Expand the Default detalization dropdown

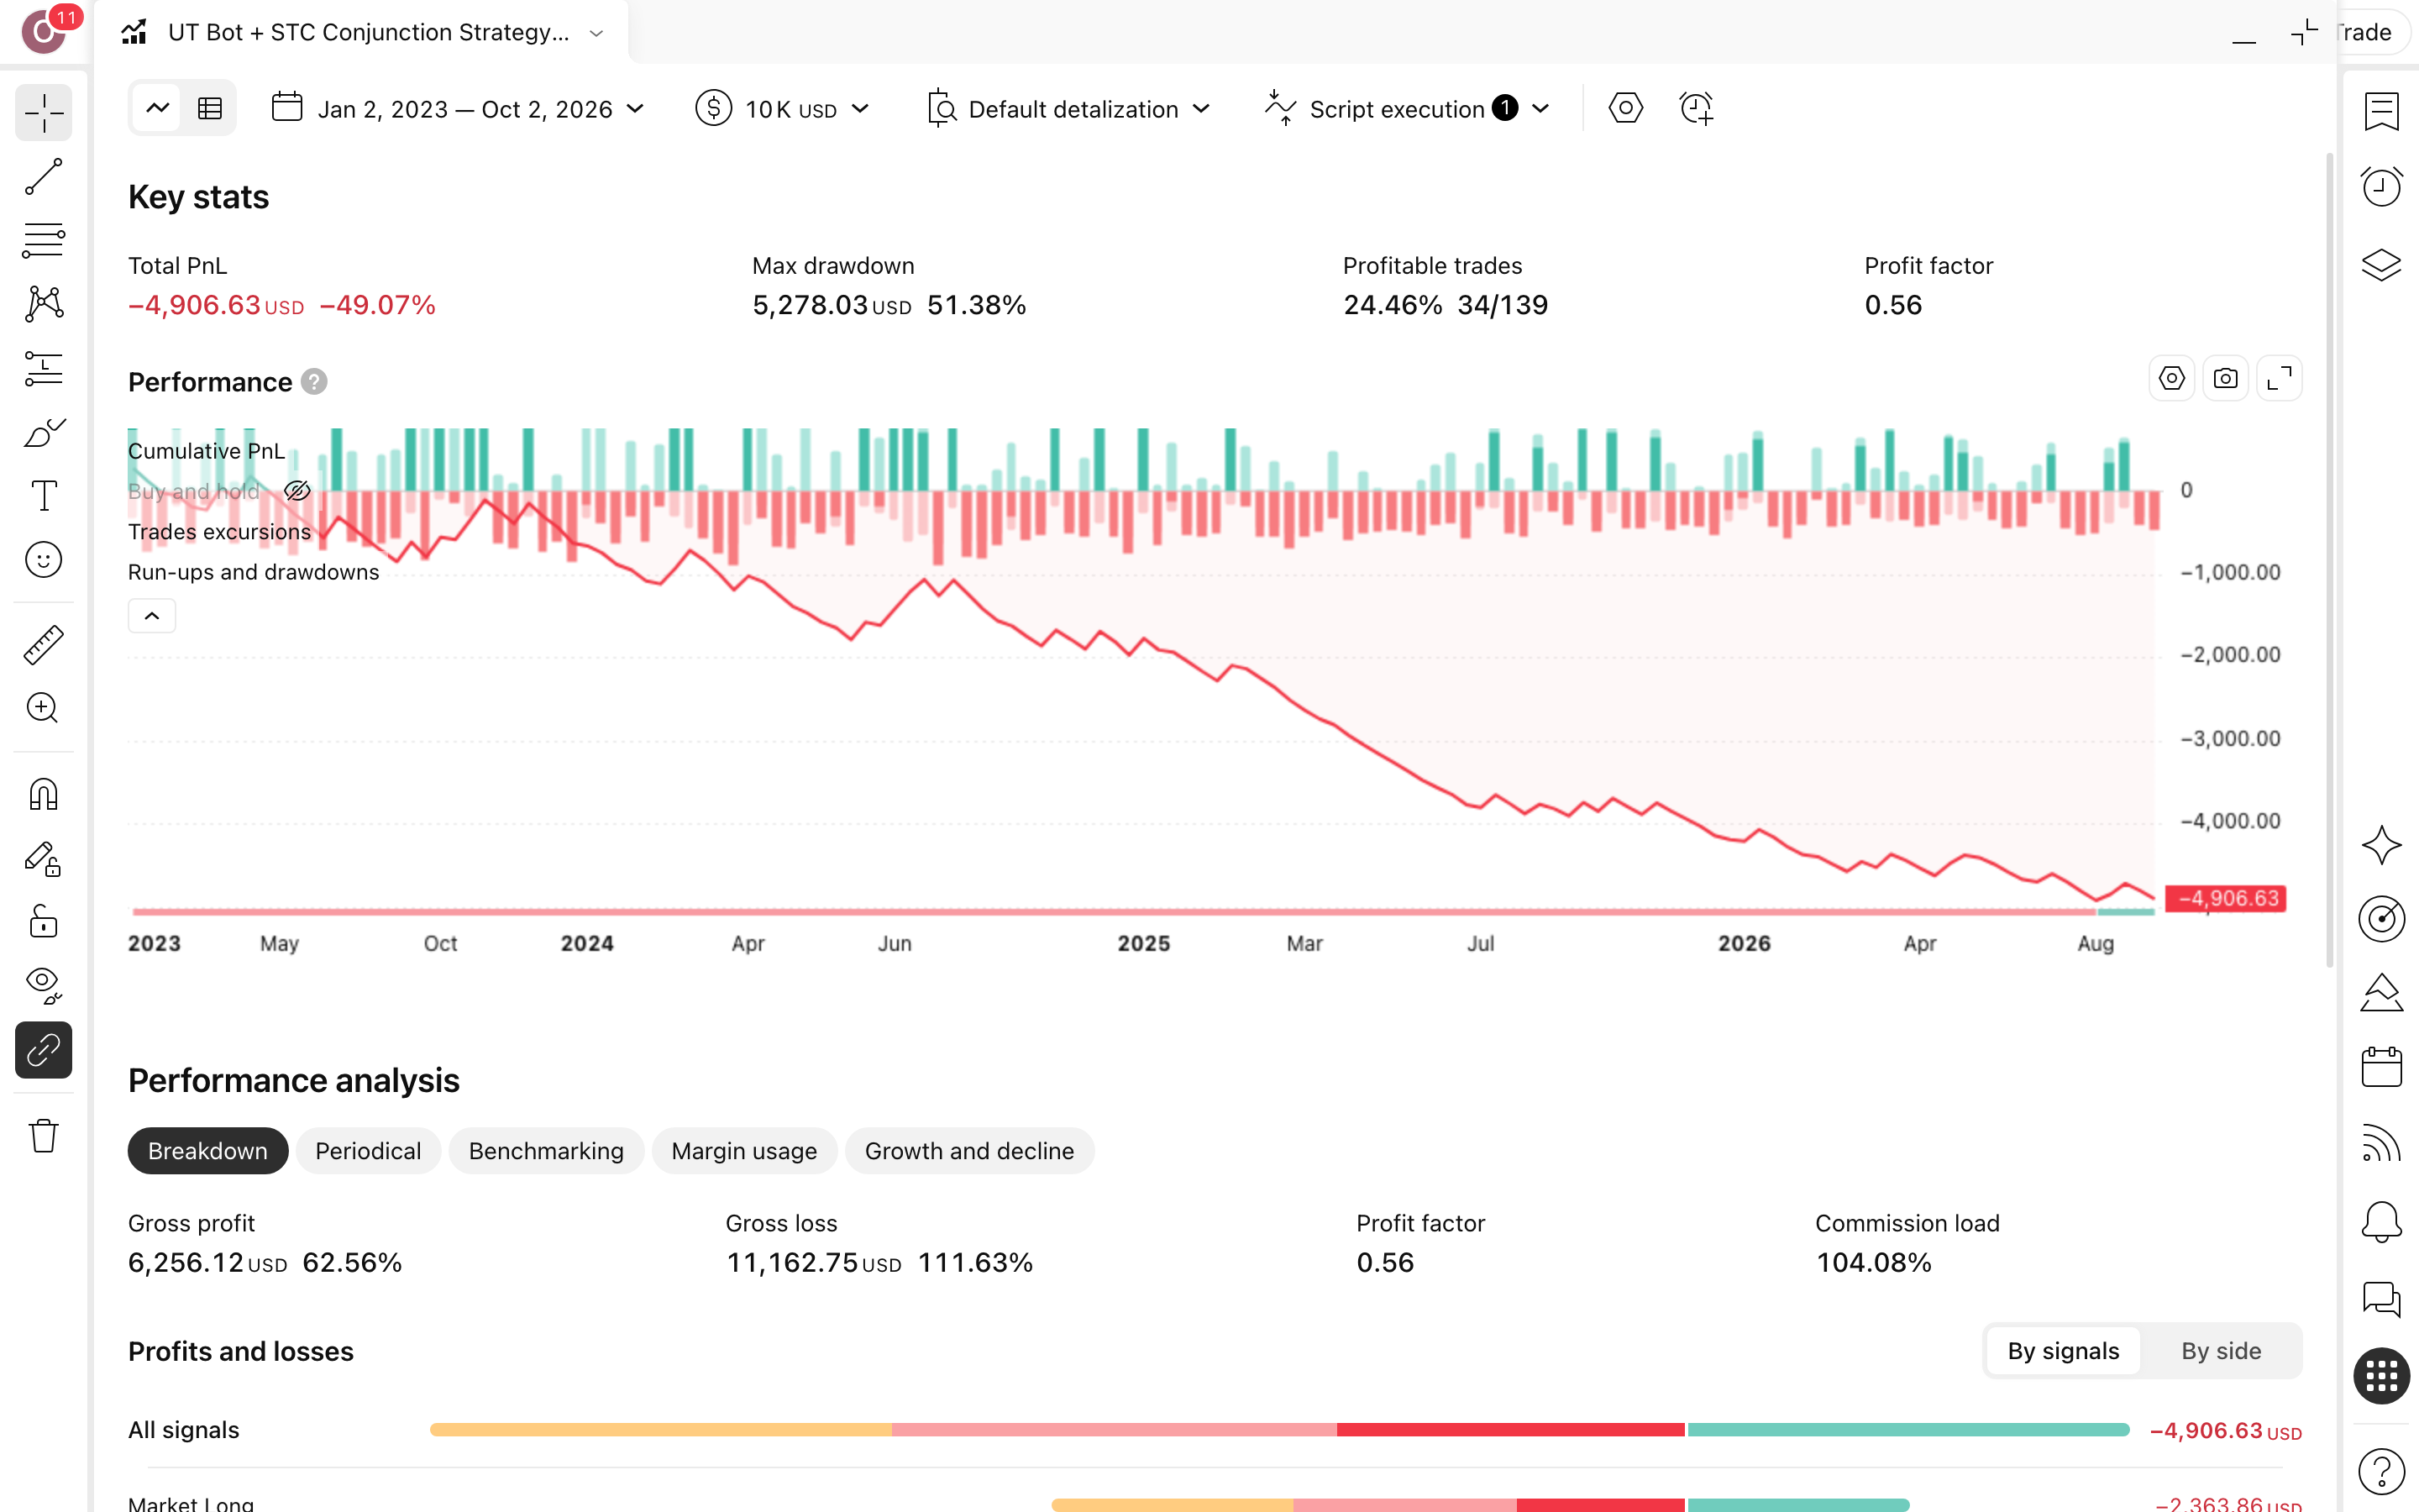pyautogui.click(x=1068, y=108)
